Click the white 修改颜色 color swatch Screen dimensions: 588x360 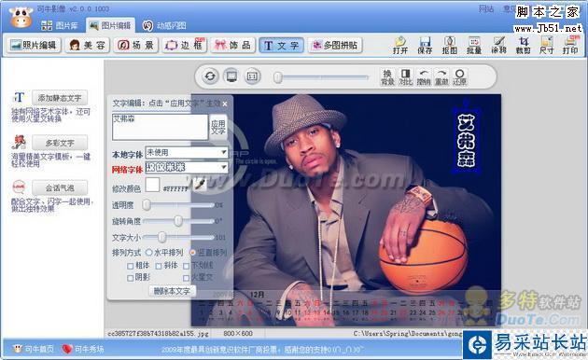coord(152,185)
